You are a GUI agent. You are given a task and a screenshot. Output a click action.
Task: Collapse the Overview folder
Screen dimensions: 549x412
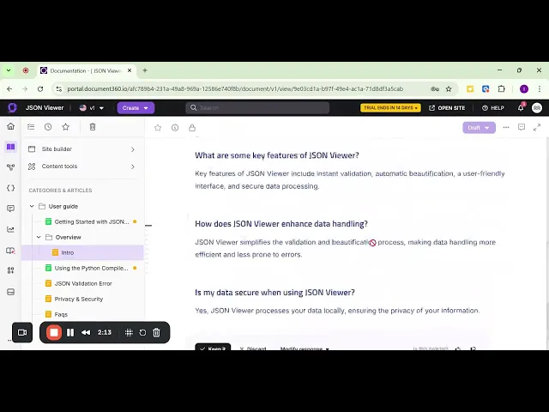(39, 237)
